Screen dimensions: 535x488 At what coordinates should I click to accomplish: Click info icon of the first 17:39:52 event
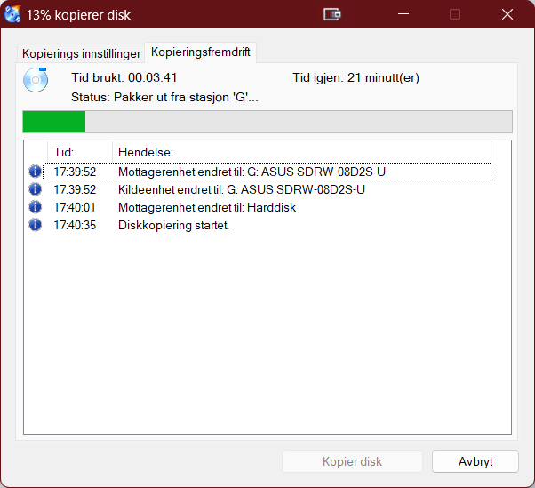pos(35,172)
